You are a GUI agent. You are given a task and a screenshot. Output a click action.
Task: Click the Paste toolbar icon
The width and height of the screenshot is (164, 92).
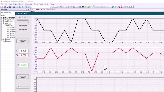pyautogui.click(x=22, y=7)
